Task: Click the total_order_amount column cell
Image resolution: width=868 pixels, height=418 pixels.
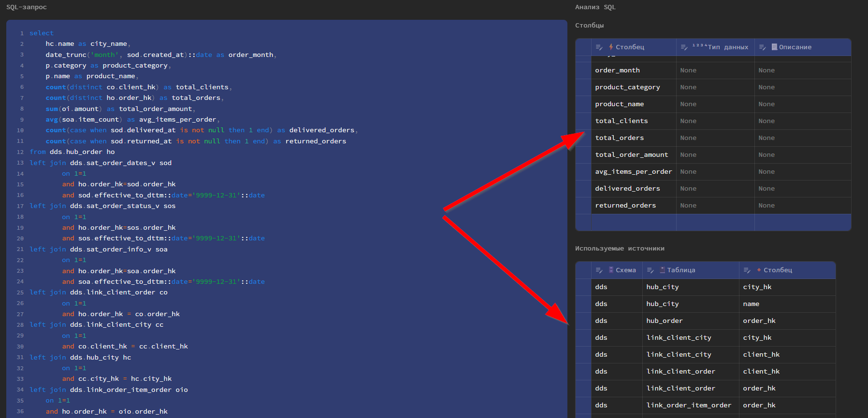Action: pyautogui.click(x=634, y=155)
